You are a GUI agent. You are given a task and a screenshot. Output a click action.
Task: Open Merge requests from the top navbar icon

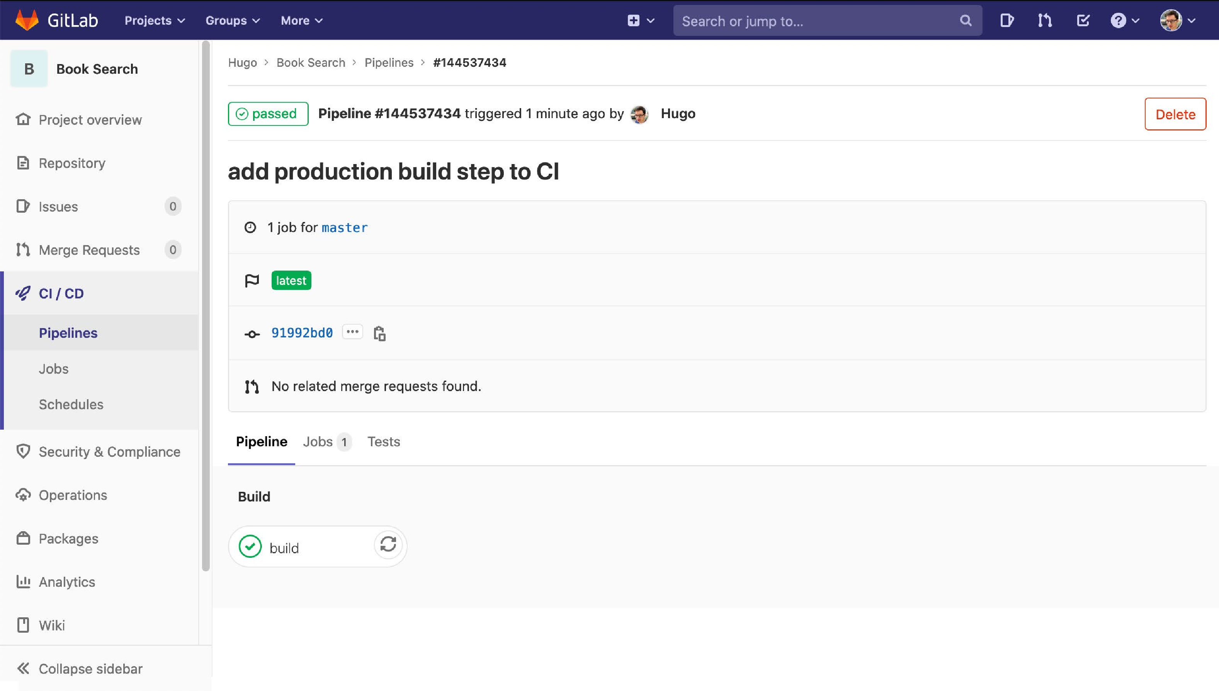[1044, 20]
